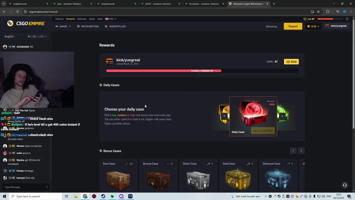355x200 pixels.
Task: Open About page
Action: click(x=92, y=19)
